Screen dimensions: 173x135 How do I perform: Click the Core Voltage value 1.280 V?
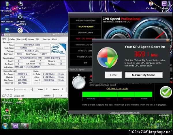click(x=44, y=54)
